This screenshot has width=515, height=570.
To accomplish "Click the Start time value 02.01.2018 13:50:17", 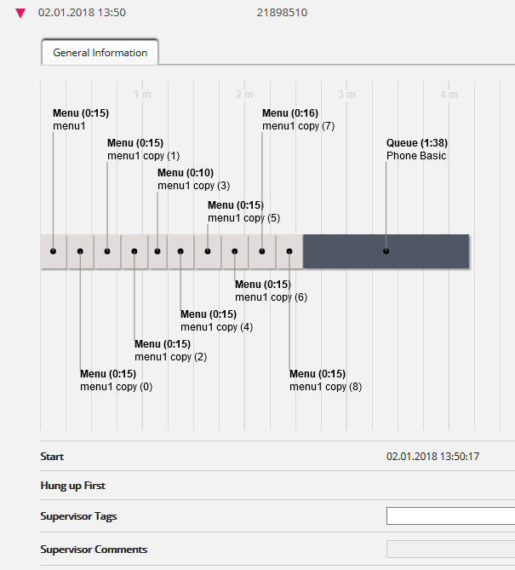I will coord(432,457).
